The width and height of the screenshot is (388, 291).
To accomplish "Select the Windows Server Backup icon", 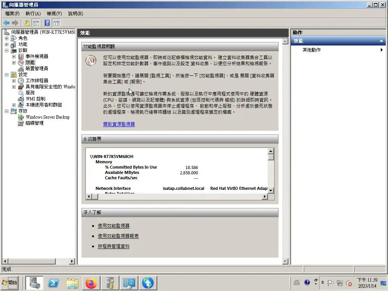I will click(x=21, y=117).
